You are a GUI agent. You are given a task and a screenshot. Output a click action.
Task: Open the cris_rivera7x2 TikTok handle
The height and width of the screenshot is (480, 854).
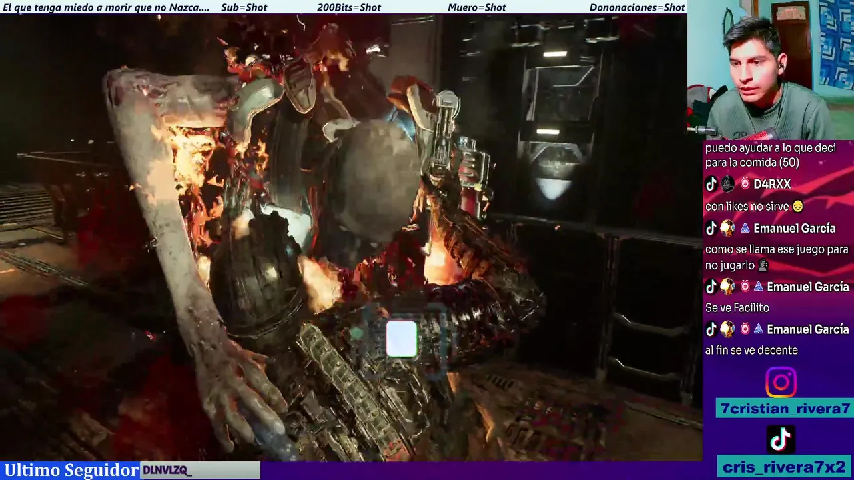coord(785,466)
